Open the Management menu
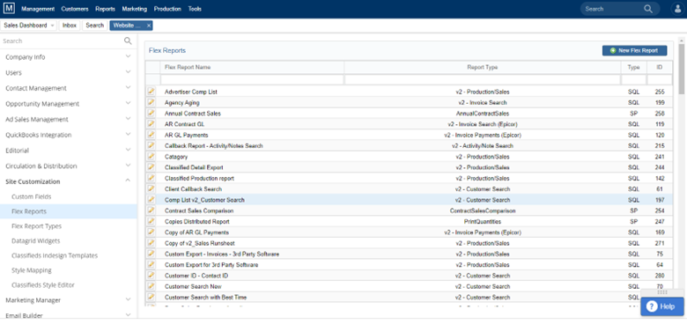The image size is (687, 324). (x=38, y=9)
